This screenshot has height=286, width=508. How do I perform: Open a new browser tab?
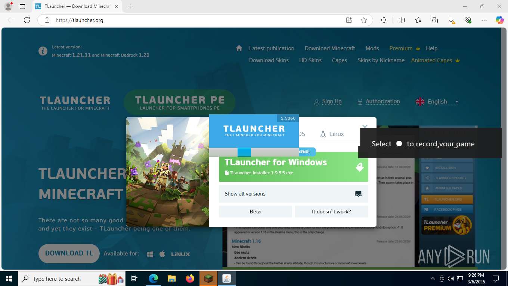130,6
